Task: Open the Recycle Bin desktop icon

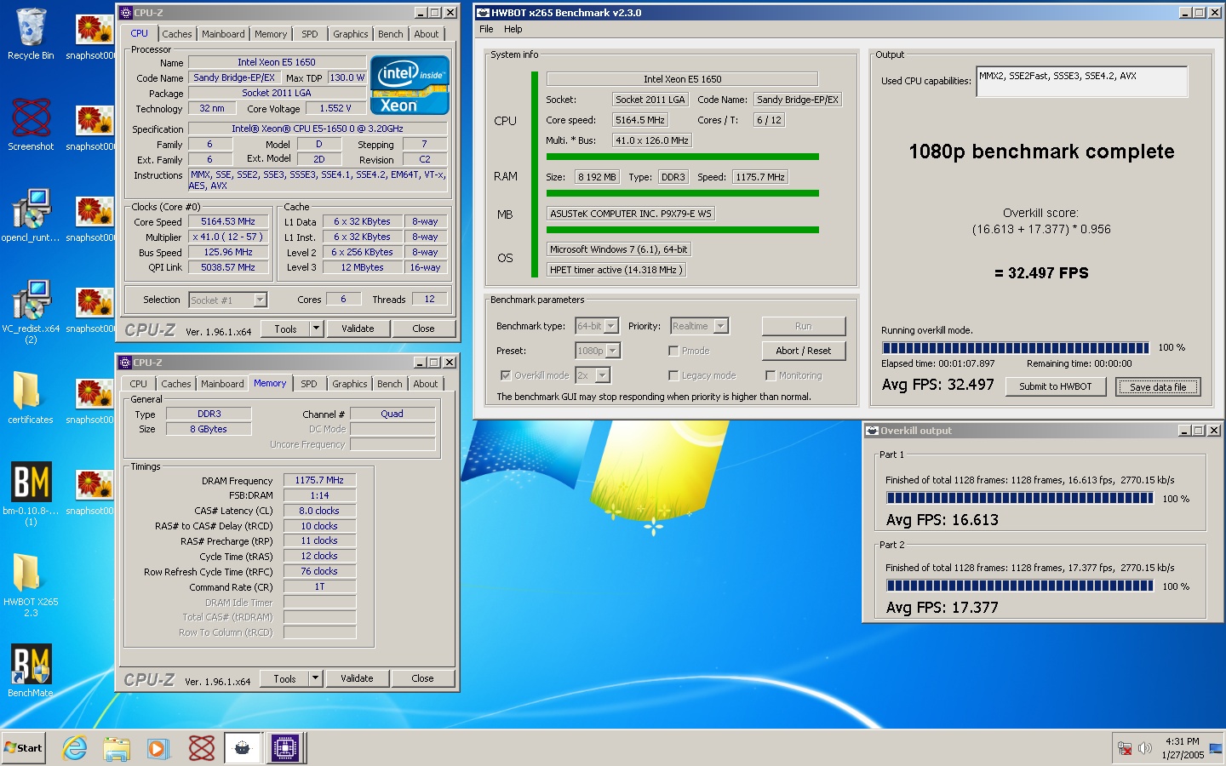Action: (x=31, y=34)
